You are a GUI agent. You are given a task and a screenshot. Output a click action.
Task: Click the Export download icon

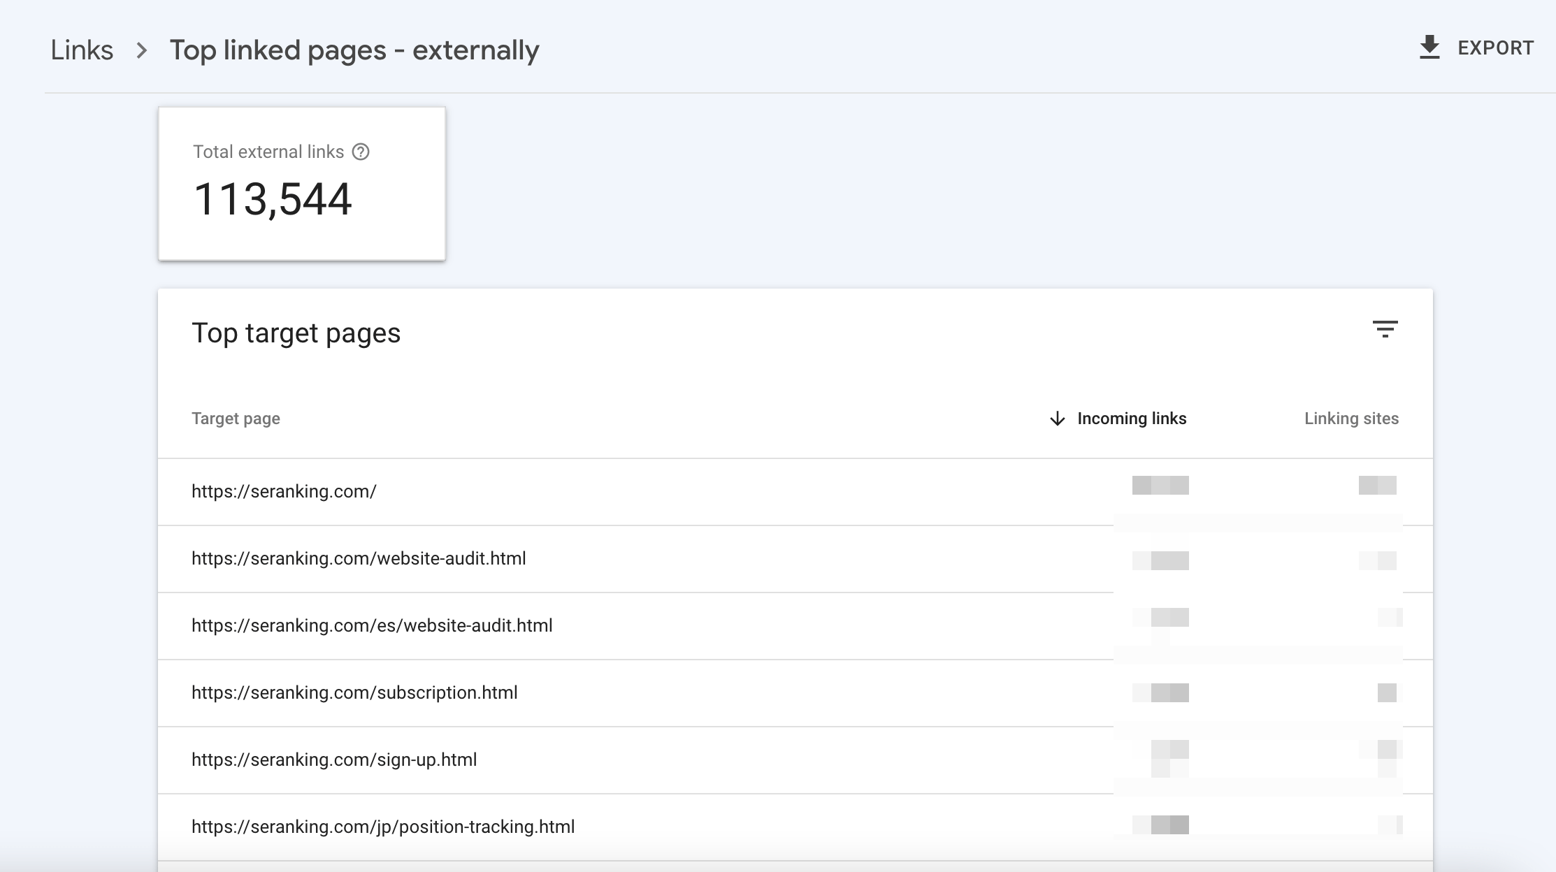pyautogui.click(x=1429, y=48)
